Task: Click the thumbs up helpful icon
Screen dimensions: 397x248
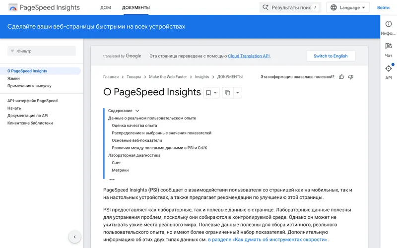Action: click(x=341, y=77)
